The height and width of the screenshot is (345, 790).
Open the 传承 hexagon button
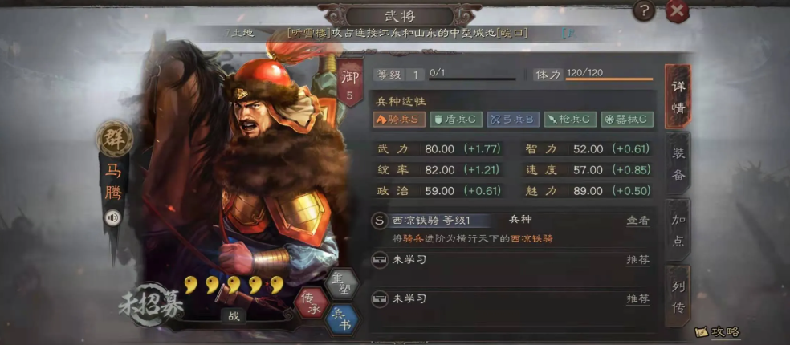(311, 304)
